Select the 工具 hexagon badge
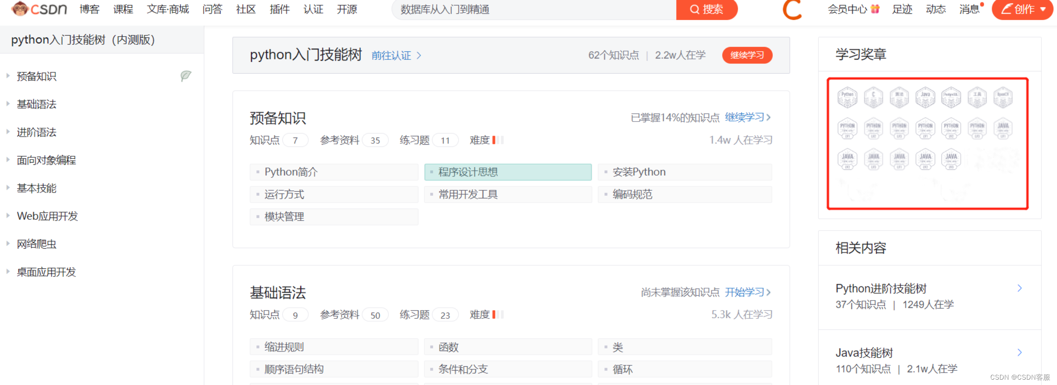 click(977, 97)
